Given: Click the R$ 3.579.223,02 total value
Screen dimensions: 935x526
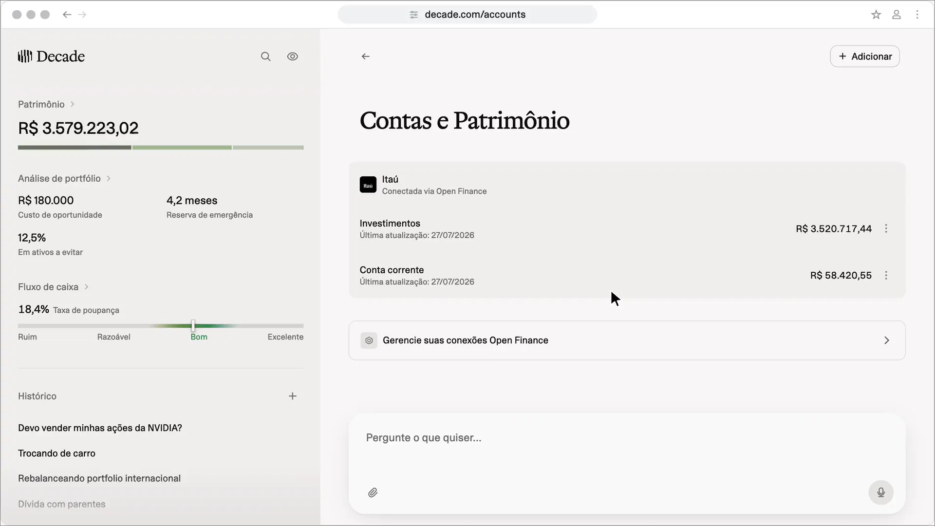Looking at the screenshot, I should point(78,128).
